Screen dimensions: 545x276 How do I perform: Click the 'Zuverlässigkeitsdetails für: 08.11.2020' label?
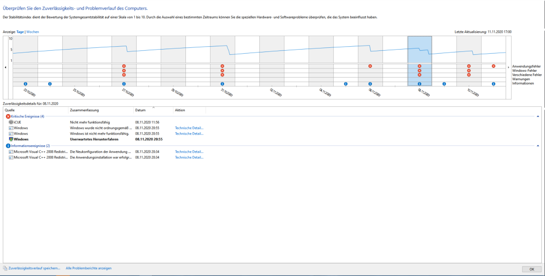point(30,104)
